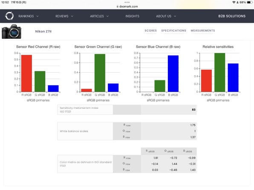Click color matrix value -0.46
Screen dimensions: 254x190
pos(173,170)
